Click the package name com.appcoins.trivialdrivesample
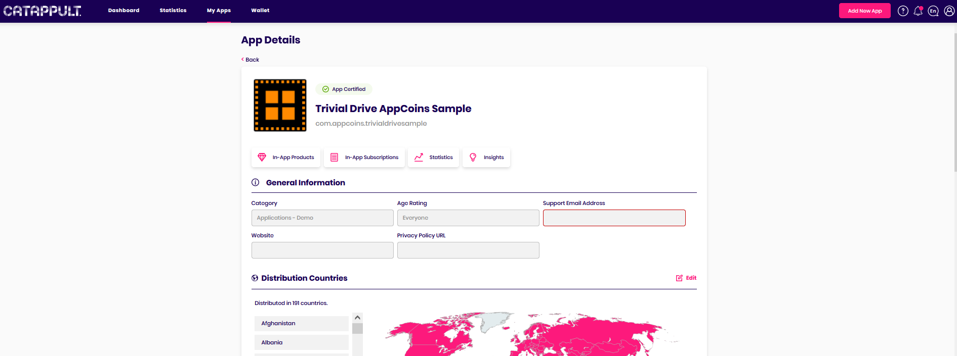This screenshot has width=957, height=356. pos(371,123)
